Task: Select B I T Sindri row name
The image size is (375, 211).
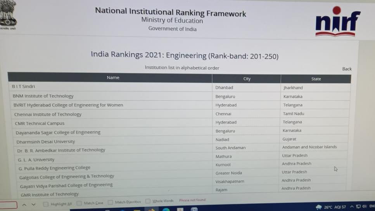Action: (23, 86)
